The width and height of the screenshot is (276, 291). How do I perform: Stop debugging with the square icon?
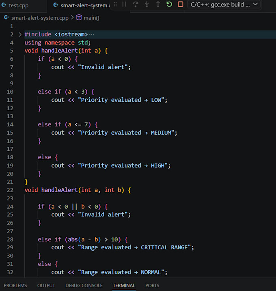[181, 4]
